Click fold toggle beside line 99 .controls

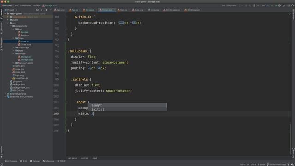66,80
